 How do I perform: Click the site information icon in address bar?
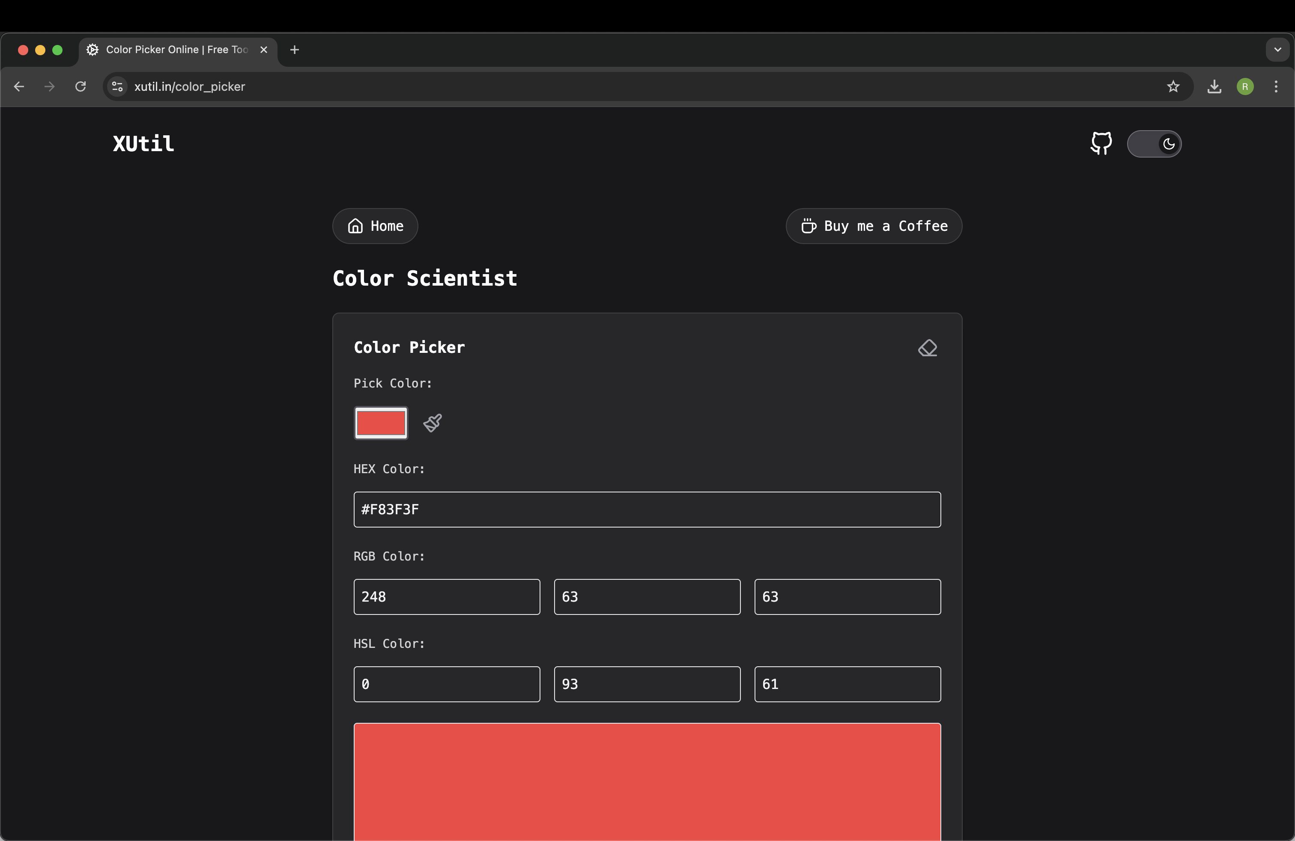tap(117, 86)
